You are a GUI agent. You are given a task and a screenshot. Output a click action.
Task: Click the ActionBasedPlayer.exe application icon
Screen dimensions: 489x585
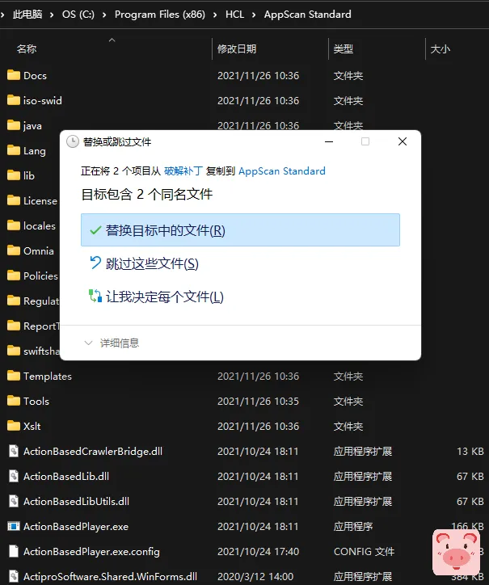point(14,526)
